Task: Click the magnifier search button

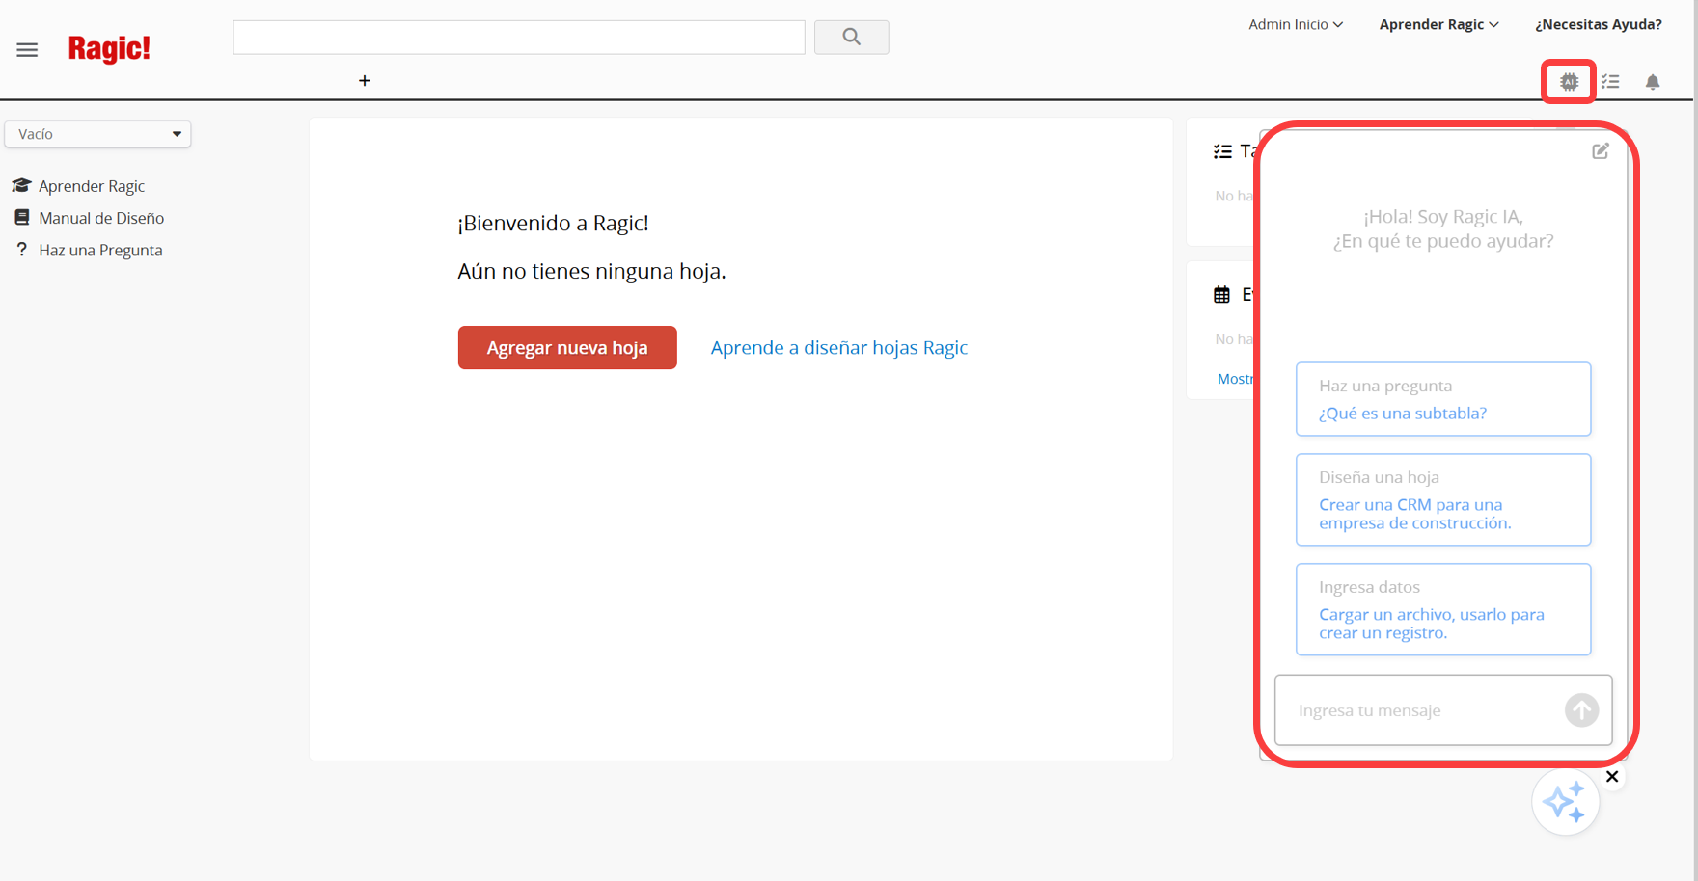Action: tap(851, 37)
